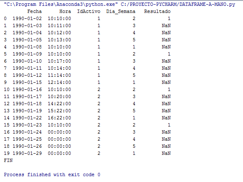Click the time 16:22:00 in row 14
243x182 pixels.
tap(59, 118)
